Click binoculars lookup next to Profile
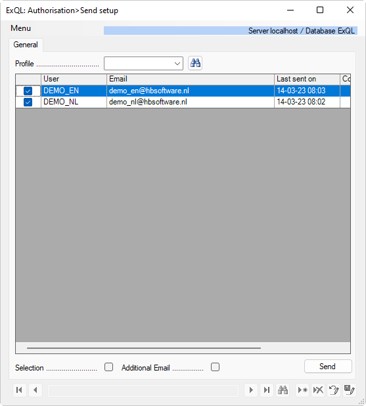Screen dimensions: 366x406 (x=195, y=63)
